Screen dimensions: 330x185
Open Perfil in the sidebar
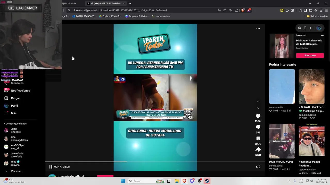click(x=11, y=106)
